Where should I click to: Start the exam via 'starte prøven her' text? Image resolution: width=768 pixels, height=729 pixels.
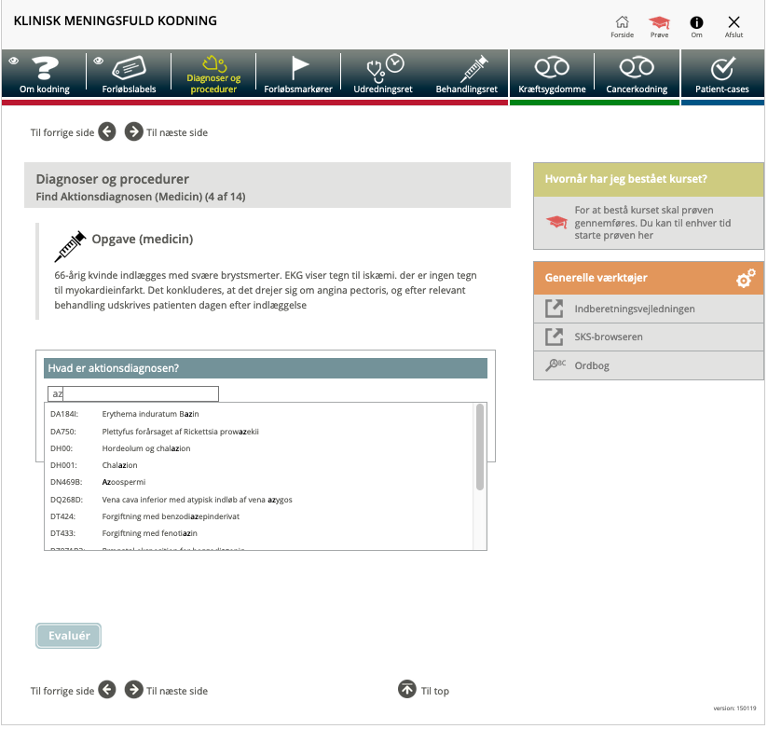tap(613, 235)
